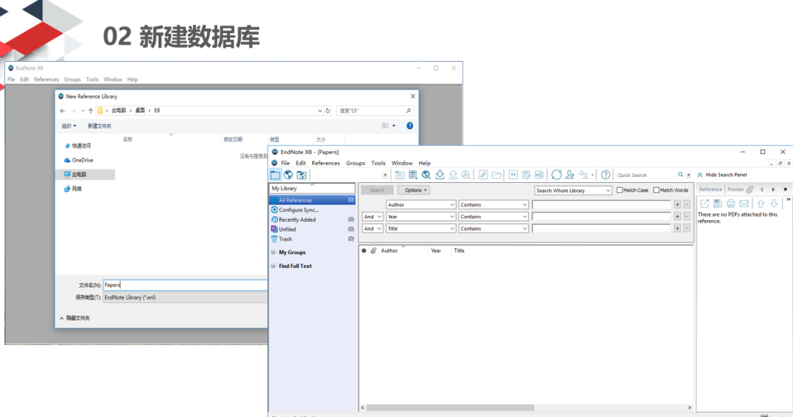Image resolution: width=793 pixels, height=417 pixels.
Task: Click the Open File folder toolbar icon
Action: point(496,175)
